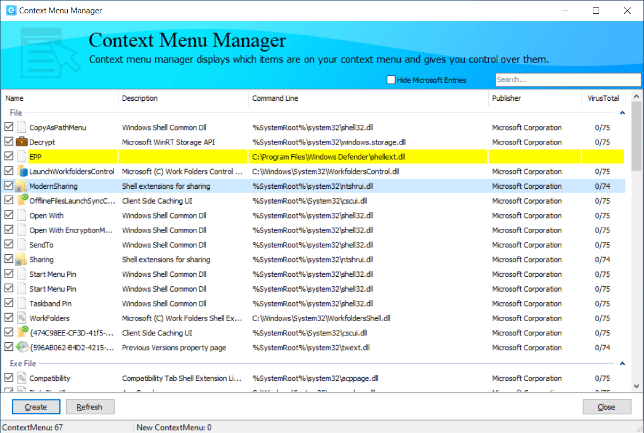
Task: Click the Close button at bottom right
Action: pos(607,407)
